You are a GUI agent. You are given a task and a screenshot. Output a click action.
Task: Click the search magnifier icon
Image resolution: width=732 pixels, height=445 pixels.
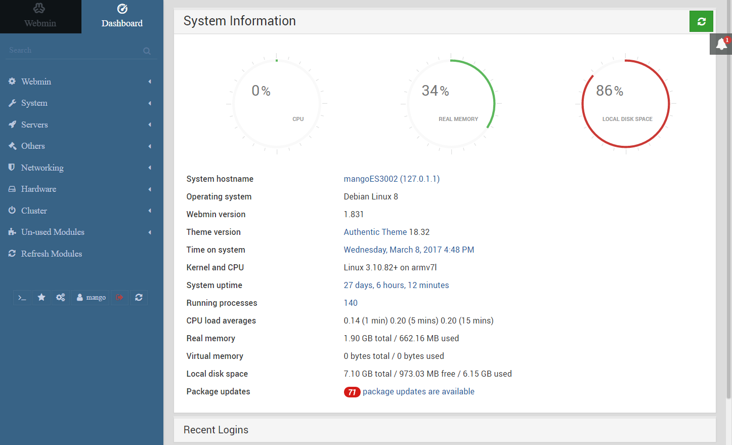(147, 51)
